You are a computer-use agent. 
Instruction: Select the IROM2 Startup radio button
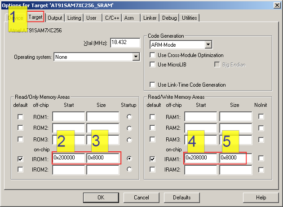tap(129, 169)
